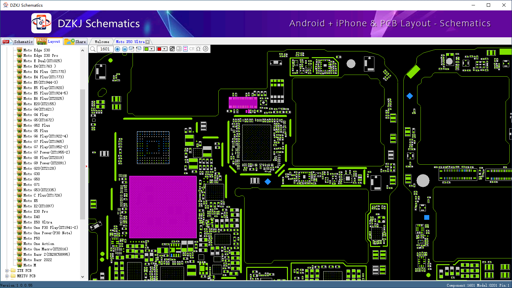Viewport: 512px width, 288px height.
Task: Click the pink stacked bars toolbar icon
Action: [x=185, y=49]
